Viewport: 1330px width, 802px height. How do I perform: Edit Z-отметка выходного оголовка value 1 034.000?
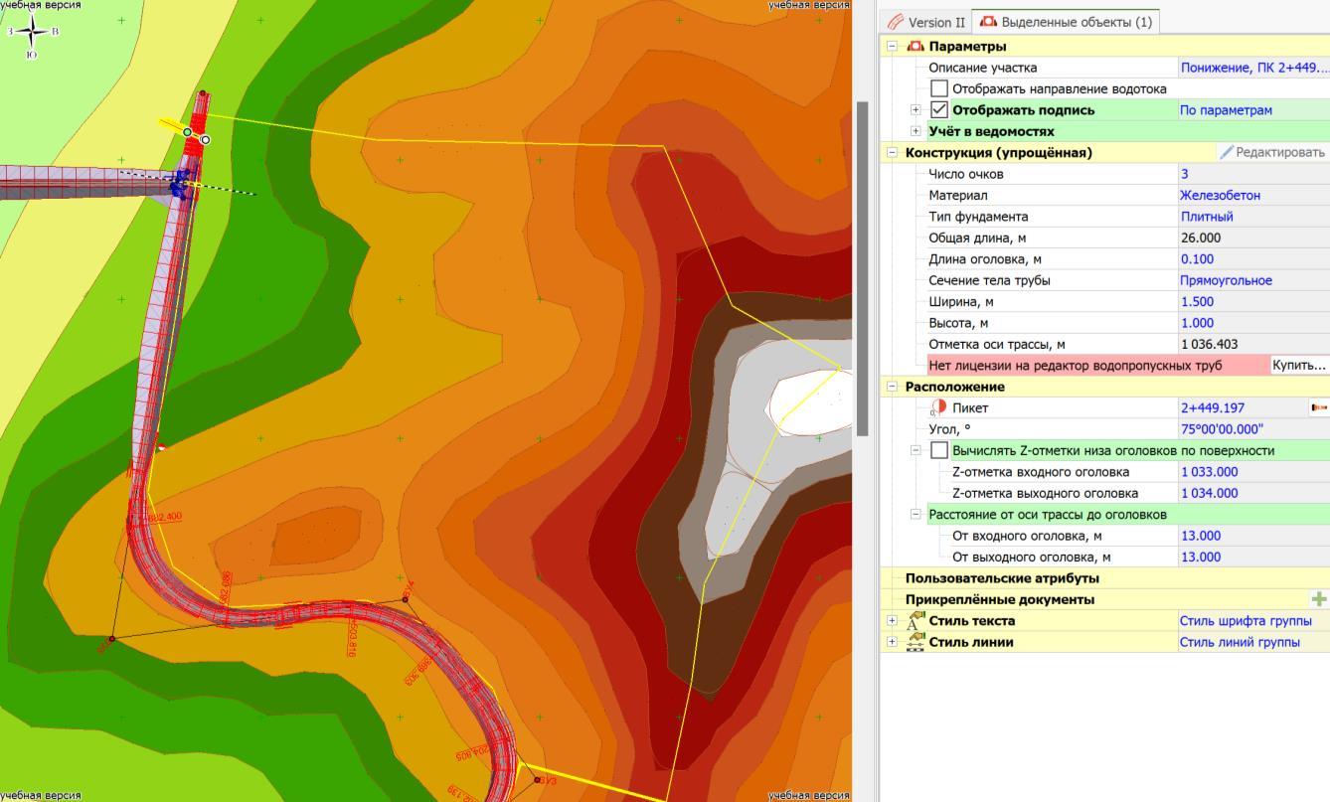click(x=1253, y=493)
